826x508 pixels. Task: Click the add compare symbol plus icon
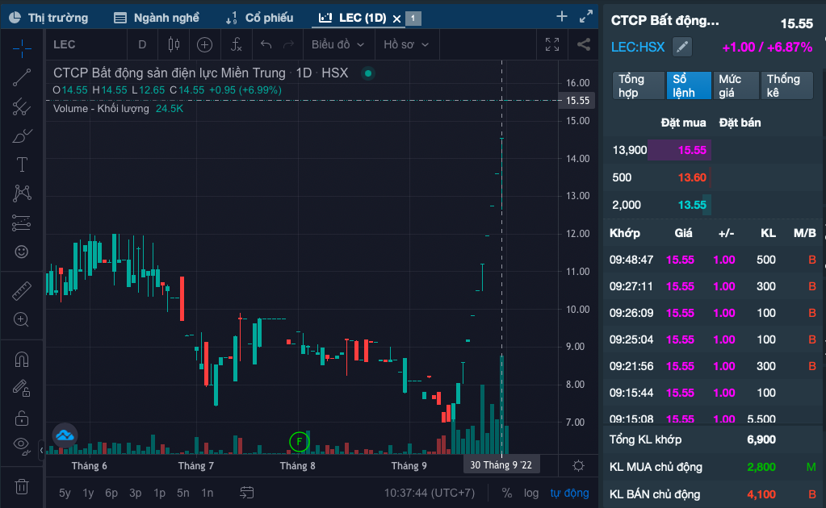[205, 44]
